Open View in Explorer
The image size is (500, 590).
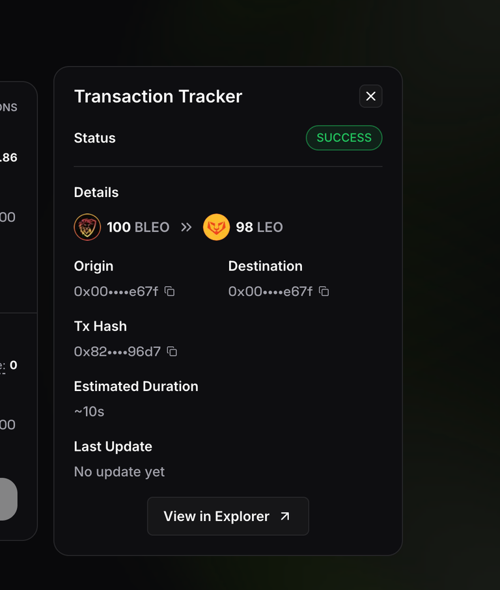coord(228,516)
